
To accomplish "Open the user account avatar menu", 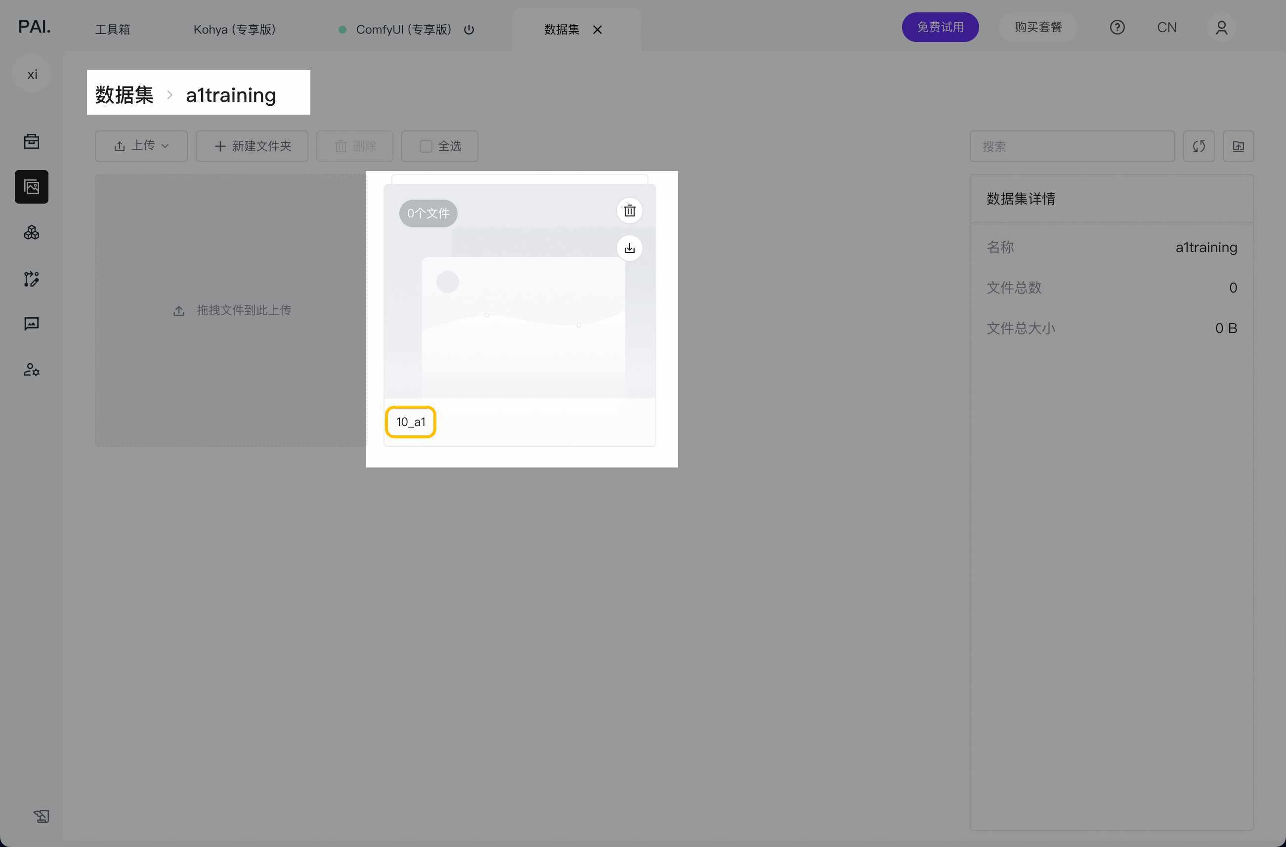I will tap(1221, 28).
